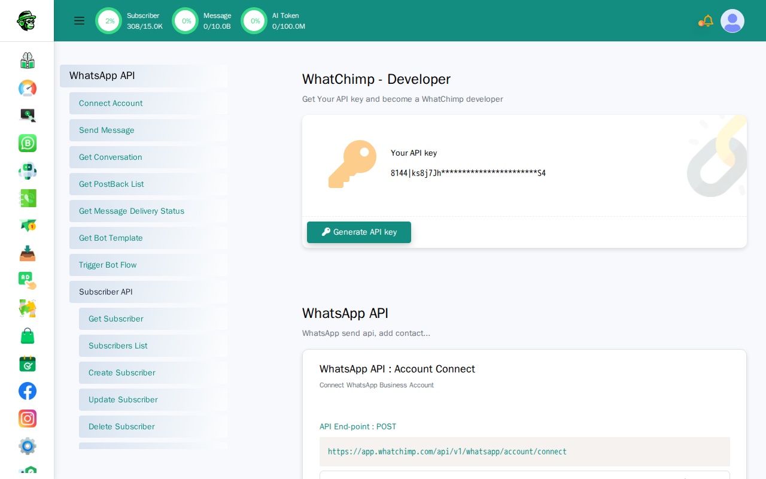
Task: Open the Instagram sidebar icon
Action: pos(28,419)
